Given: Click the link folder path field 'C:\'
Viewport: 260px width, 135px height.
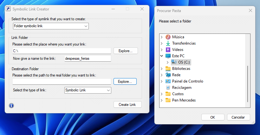Looking at the screenshot, I should (62, 51).
